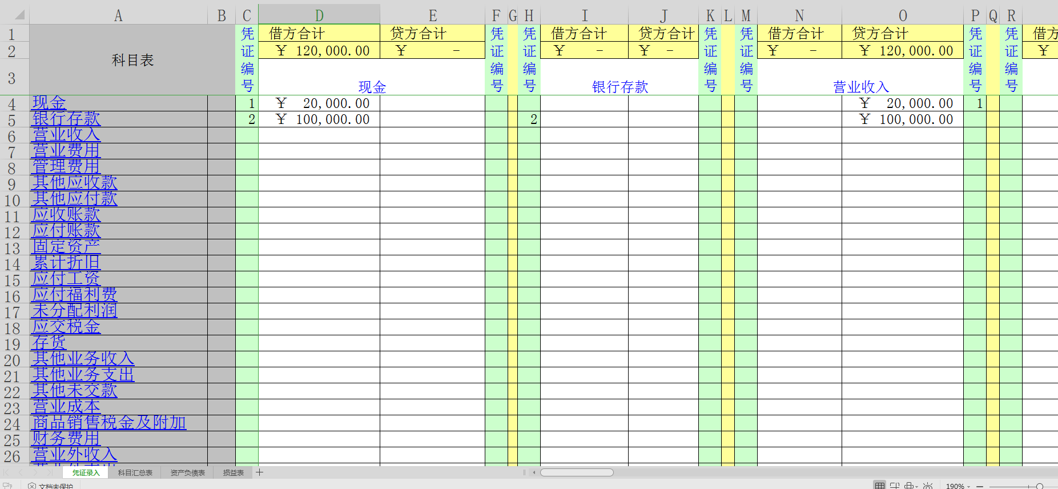
Task: Open the 营业成本 account link
Action: click(66, 407)
